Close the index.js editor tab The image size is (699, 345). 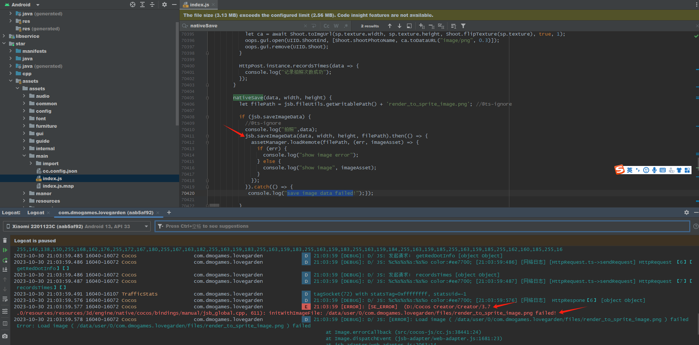[213, 4]
